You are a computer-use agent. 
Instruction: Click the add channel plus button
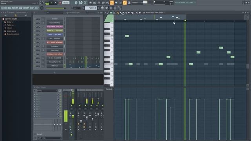pos(55,72)
